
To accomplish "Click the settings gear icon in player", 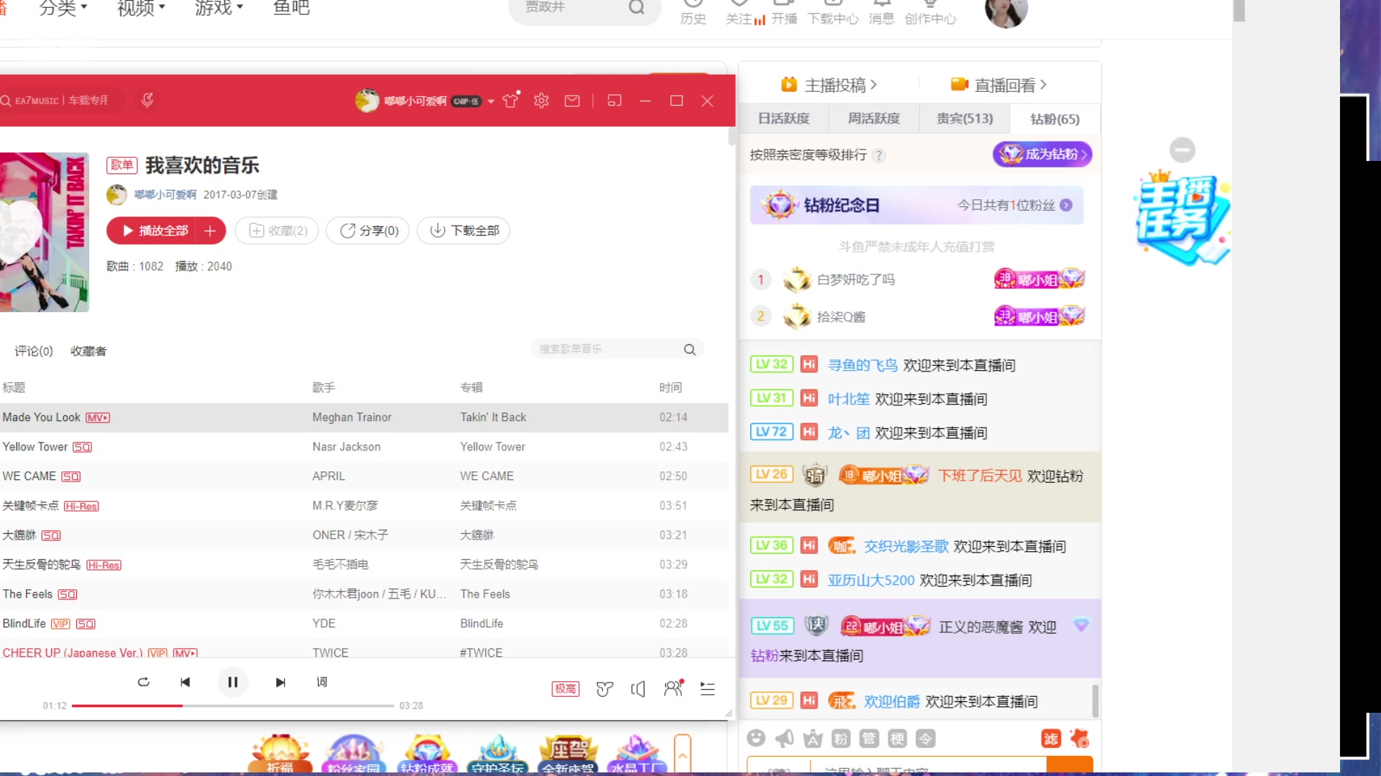I will (x=542, y=101).
